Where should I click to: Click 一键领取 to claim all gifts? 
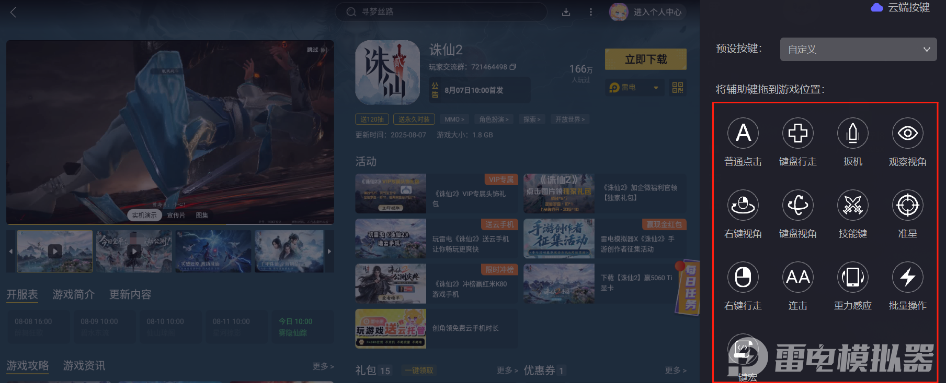[419, 370]
